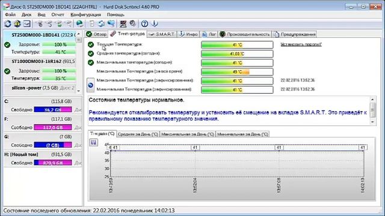This screenshot has height=216, width=385.
Task: Open the Вид menu
Action: [42, 14]
